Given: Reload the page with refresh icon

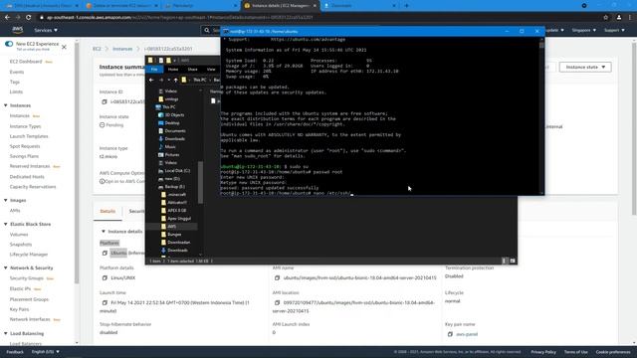Looking at the screenshot, I should pyautogui.click(x=29, y=18).
